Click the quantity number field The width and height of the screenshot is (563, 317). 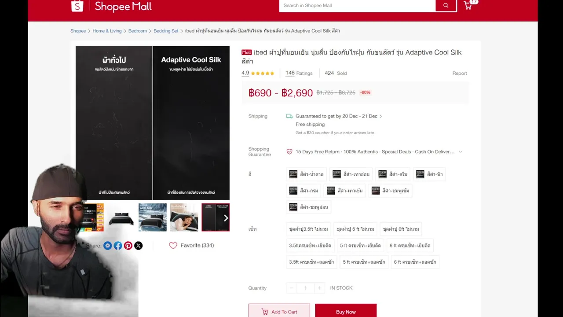coord(305,288)
